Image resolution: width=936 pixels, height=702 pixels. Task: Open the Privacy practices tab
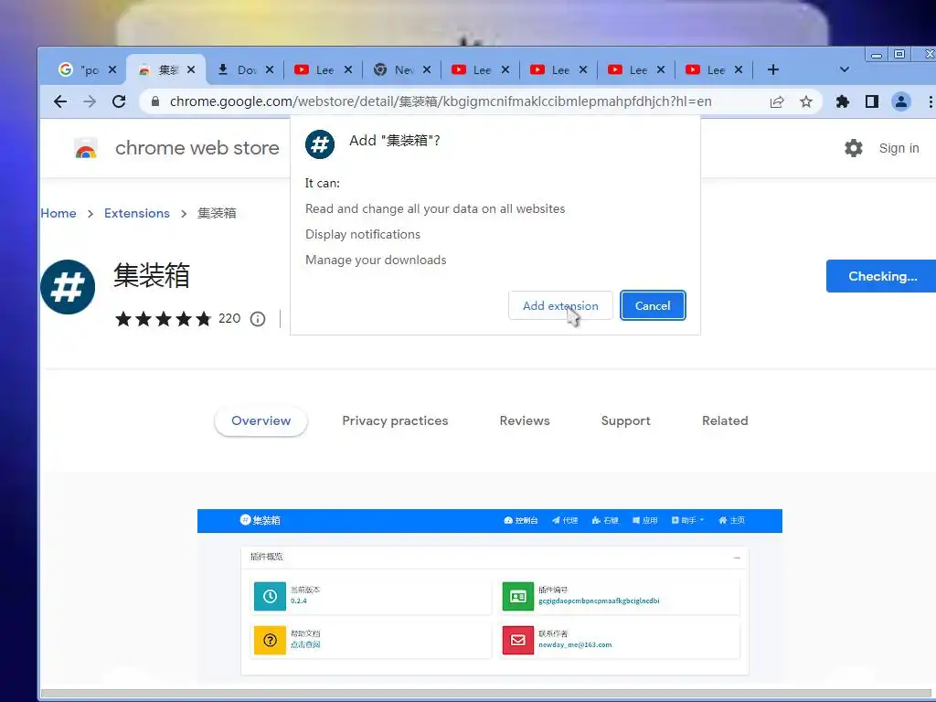[x=395, y=420]
